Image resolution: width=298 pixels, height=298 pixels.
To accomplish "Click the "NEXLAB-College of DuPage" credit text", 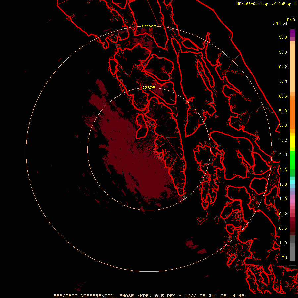I will pos(264,4).
